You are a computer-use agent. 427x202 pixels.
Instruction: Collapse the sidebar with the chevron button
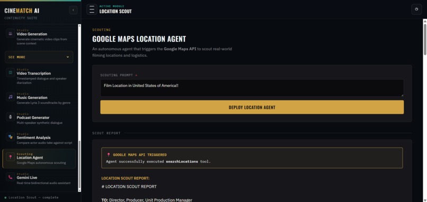[x=73, y=10]
